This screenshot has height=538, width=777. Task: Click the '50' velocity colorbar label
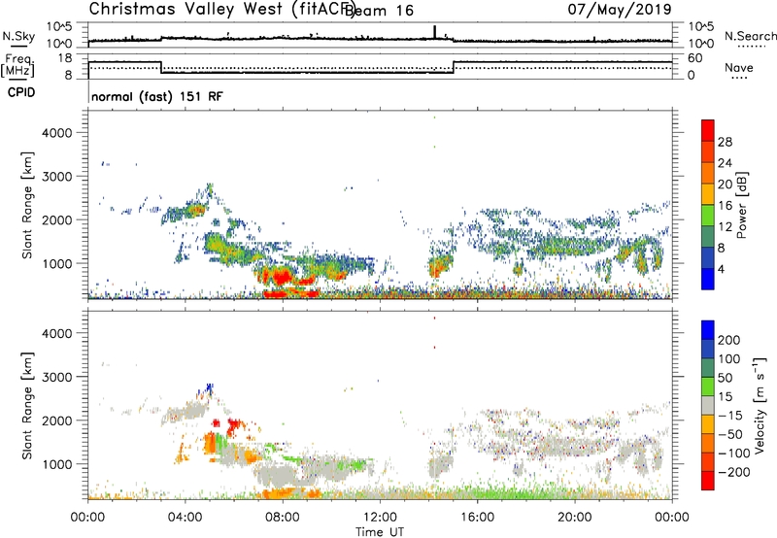(726, 378)
